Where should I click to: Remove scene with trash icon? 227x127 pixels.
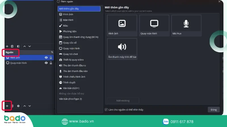click(12, 46)
